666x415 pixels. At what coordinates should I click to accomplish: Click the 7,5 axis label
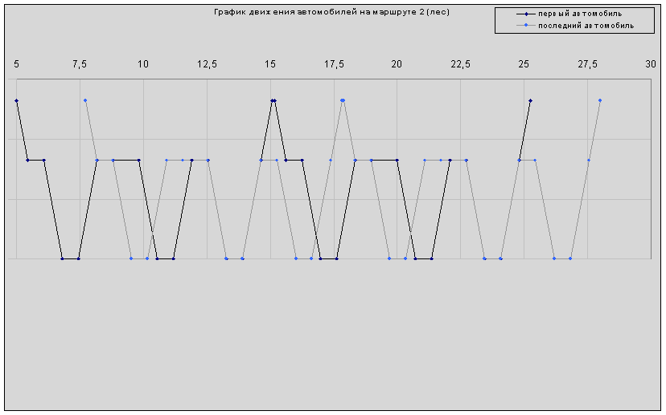[x=80, y=63]
